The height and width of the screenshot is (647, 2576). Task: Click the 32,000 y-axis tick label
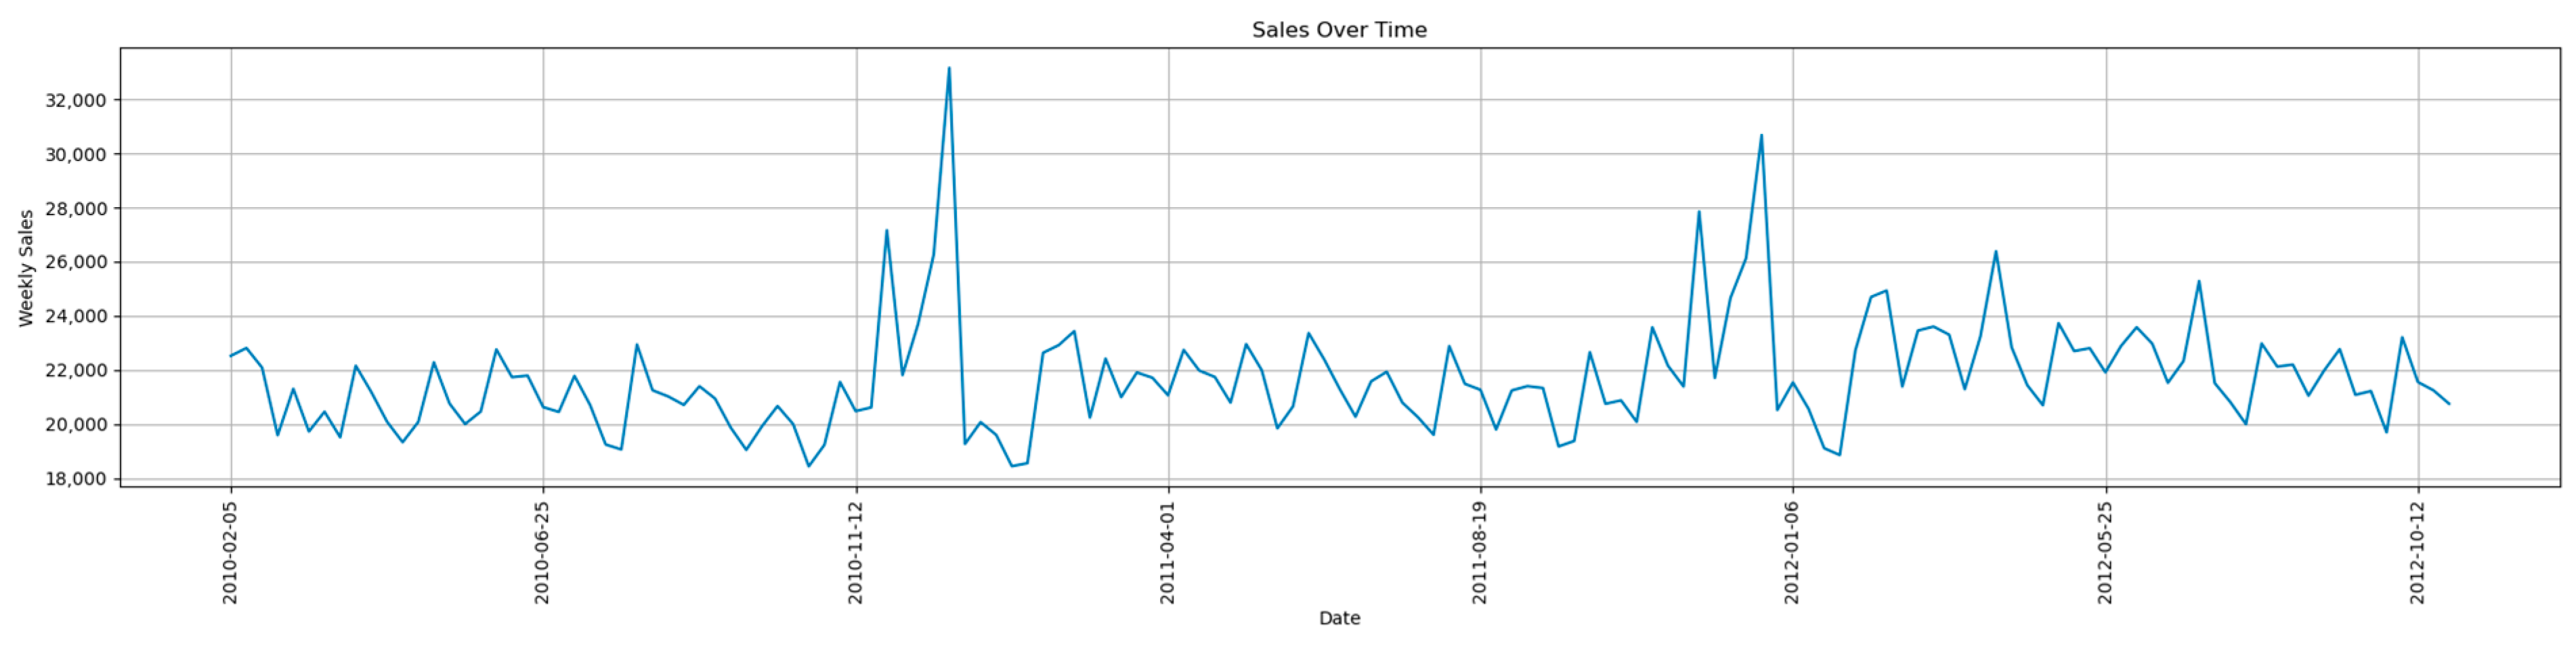76,100
